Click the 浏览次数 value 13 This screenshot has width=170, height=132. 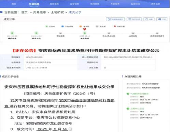coord(105,68)
